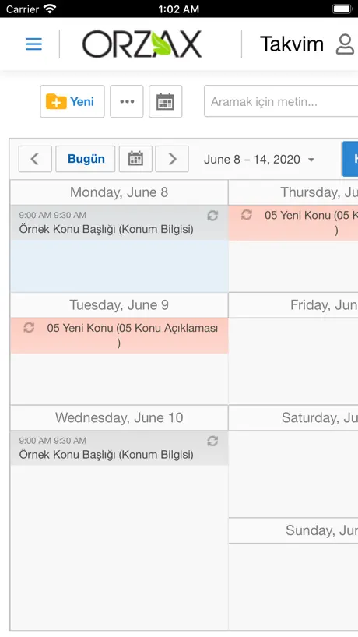Open the three-dots more options button

point(127,101)
